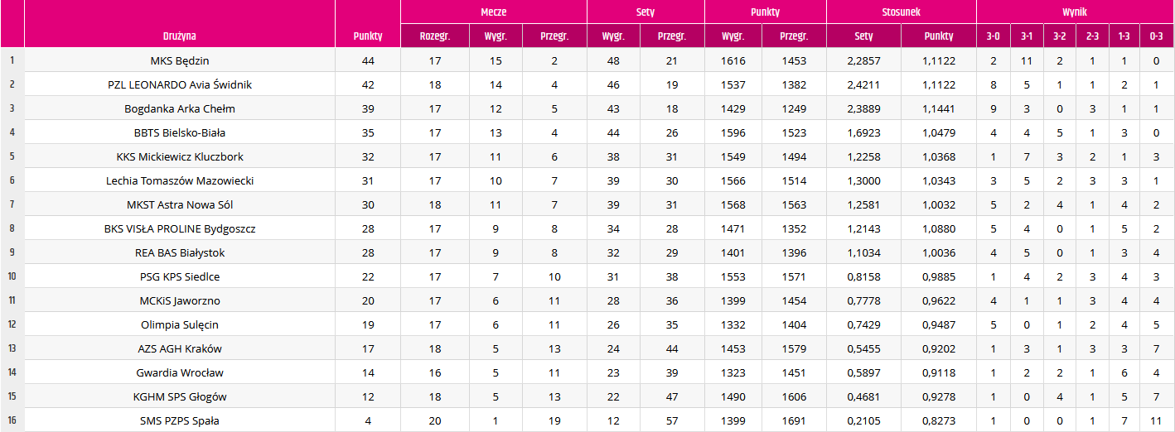This screenshot has width=1175, height=432.
Task: Click the Przegr. header under Sety
Action: coord(672,36)
